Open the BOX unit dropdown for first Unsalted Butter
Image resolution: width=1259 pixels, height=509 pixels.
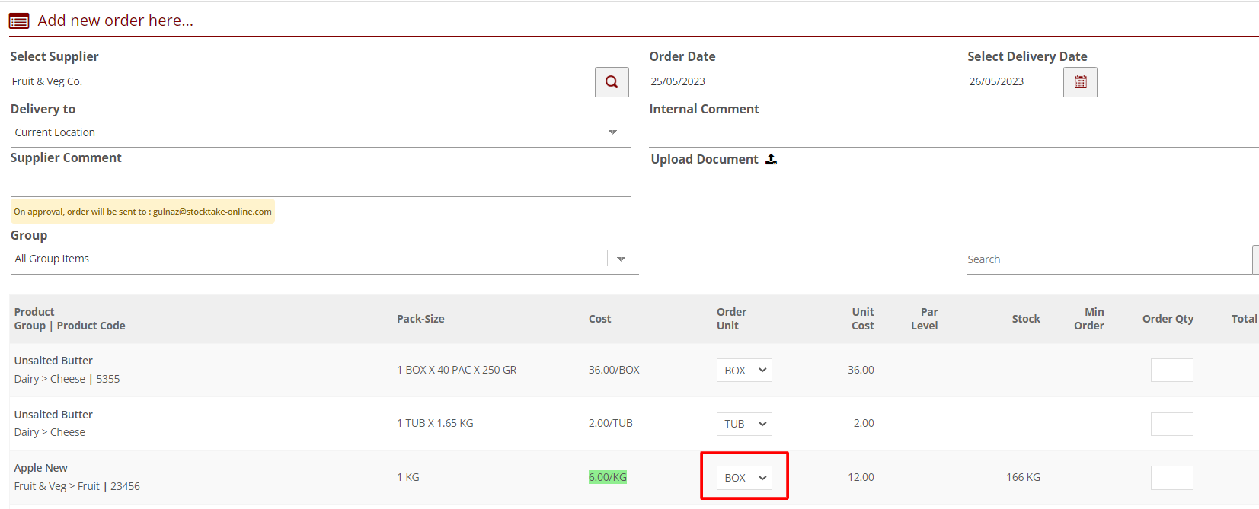point(744,371)
